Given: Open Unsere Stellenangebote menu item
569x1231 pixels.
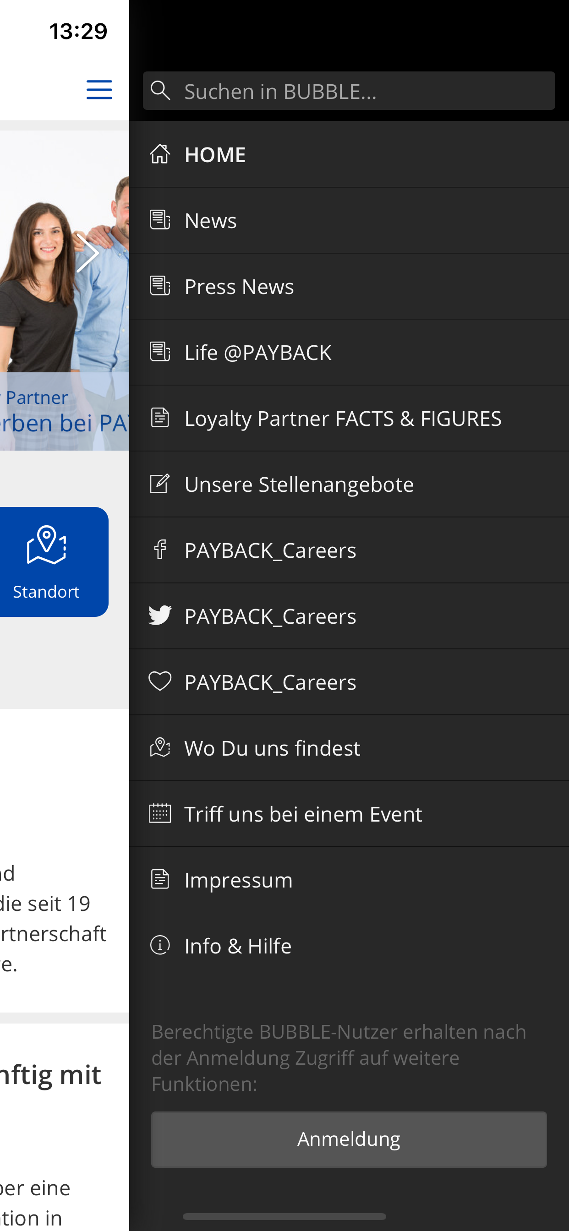Looking at the screenshot, I should (x=349, y=484).
